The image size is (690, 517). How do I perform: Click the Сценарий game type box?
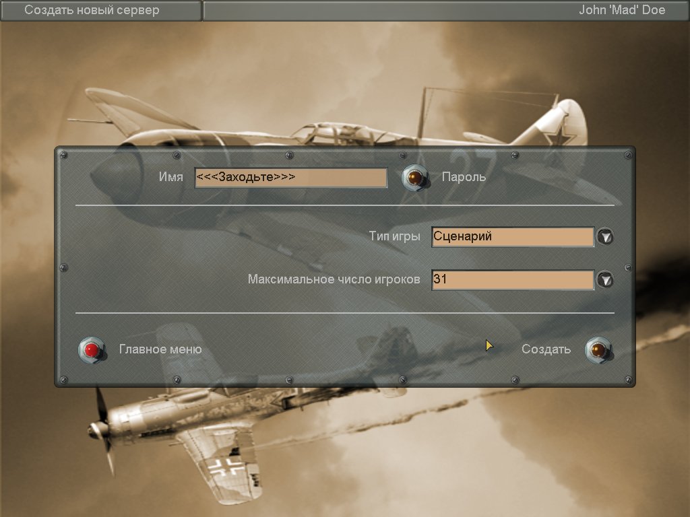coord(512,237)
